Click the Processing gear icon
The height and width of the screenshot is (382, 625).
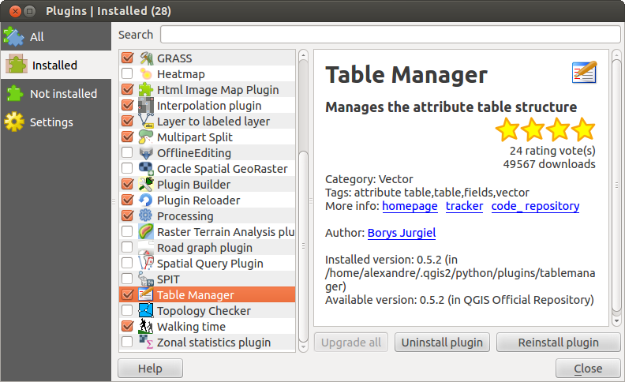click(x=146, y=216)
